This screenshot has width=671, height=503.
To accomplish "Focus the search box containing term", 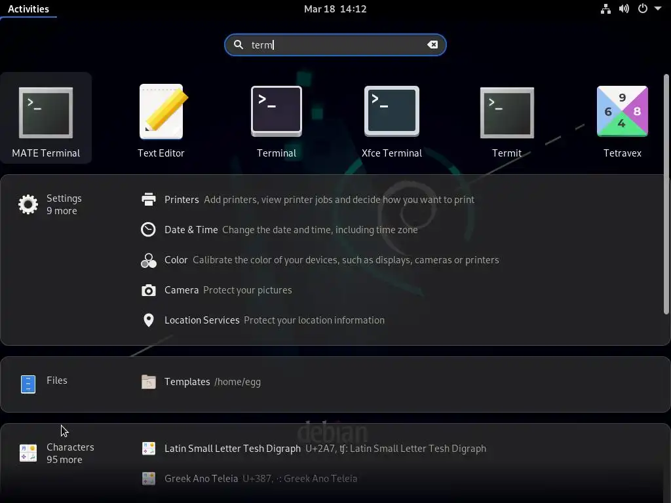I will (335, 45).
